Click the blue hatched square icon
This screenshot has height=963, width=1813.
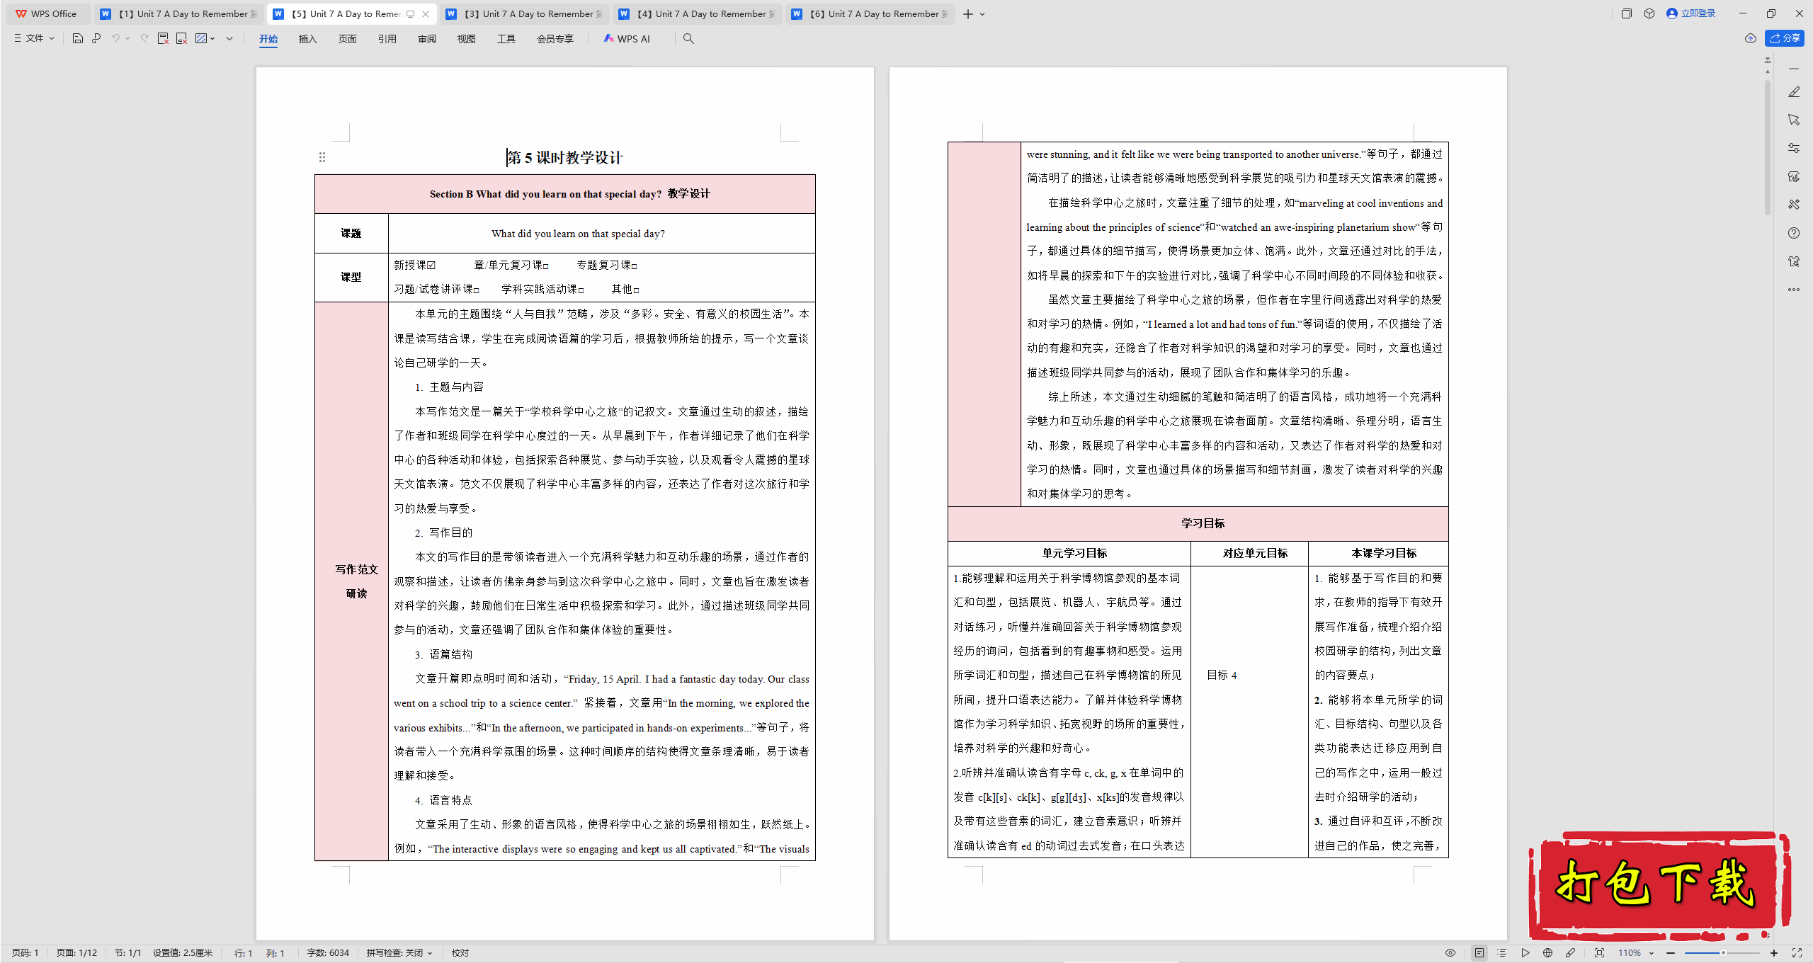(201, 38)
